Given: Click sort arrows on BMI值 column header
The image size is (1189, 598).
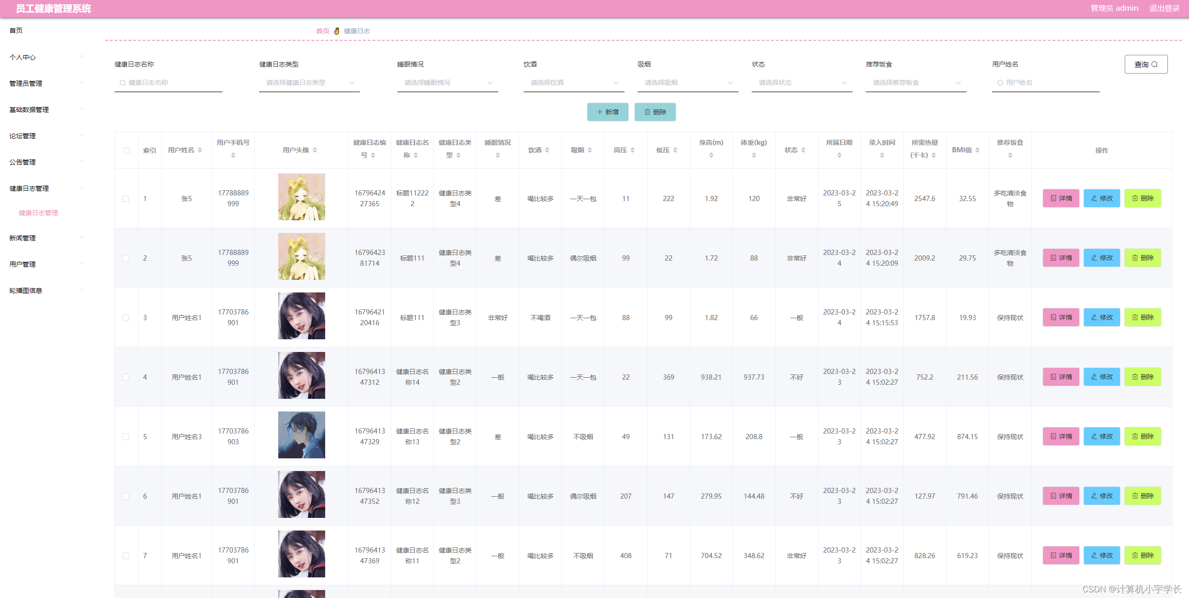Looking at the screenshot, I should [977, 150].
